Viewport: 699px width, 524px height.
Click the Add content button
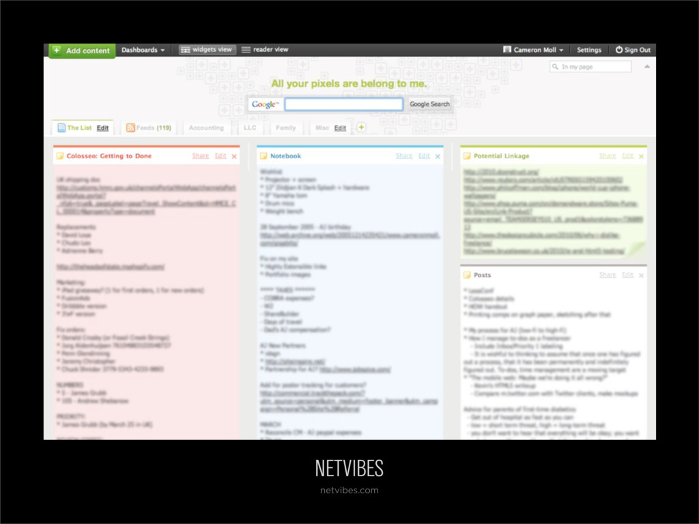[x=82, y=50]
